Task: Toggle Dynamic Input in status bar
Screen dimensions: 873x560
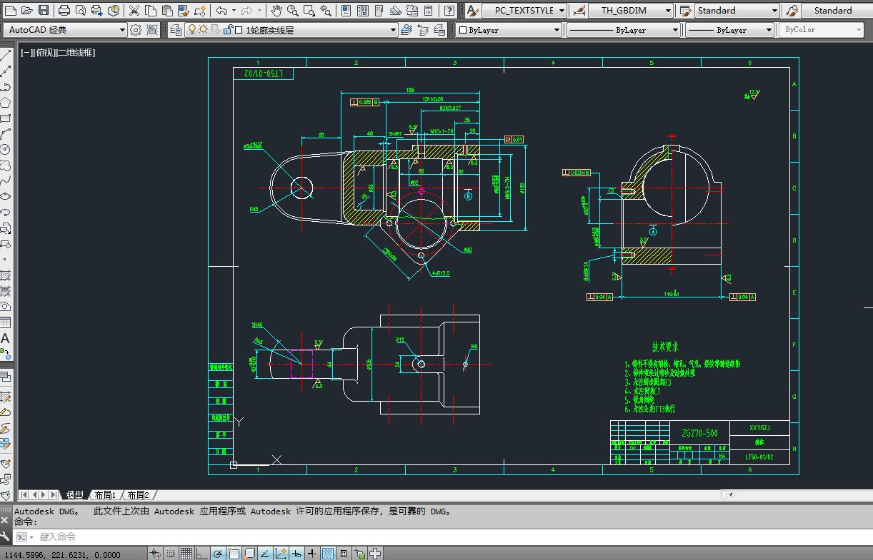Action: pos(296,553)
